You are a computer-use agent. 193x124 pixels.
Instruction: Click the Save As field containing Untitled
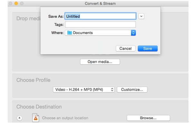click(x=100, y=16)
